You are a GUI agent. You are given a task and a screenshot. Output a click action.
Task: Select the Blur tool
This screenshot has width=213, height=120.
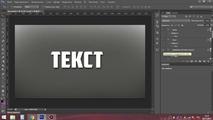tap(3, 66)
